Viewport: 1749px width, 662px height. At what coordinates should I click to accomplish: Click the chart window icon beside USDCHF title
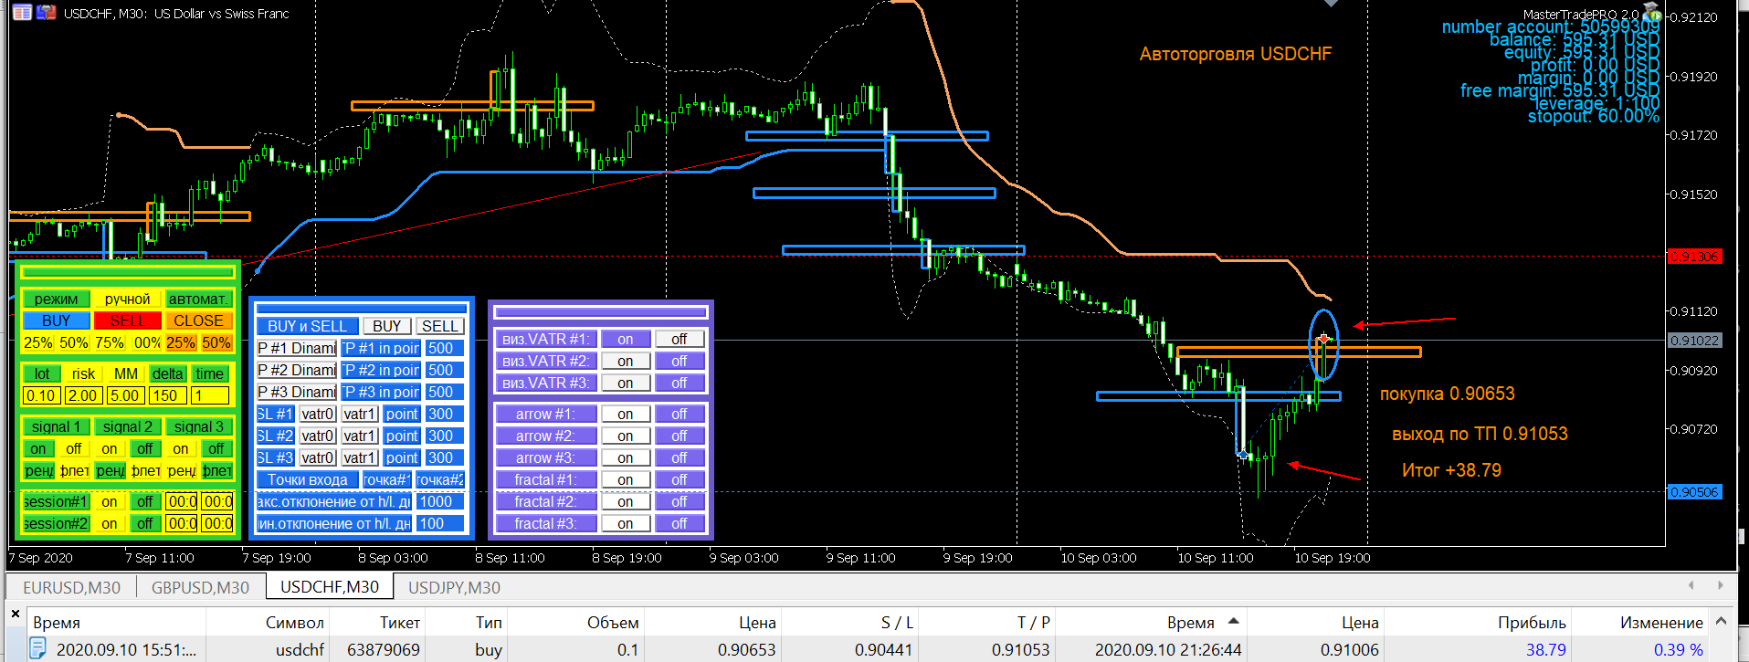click(22, 13)
